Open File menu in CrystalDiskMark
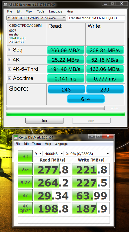 [18, 144]
